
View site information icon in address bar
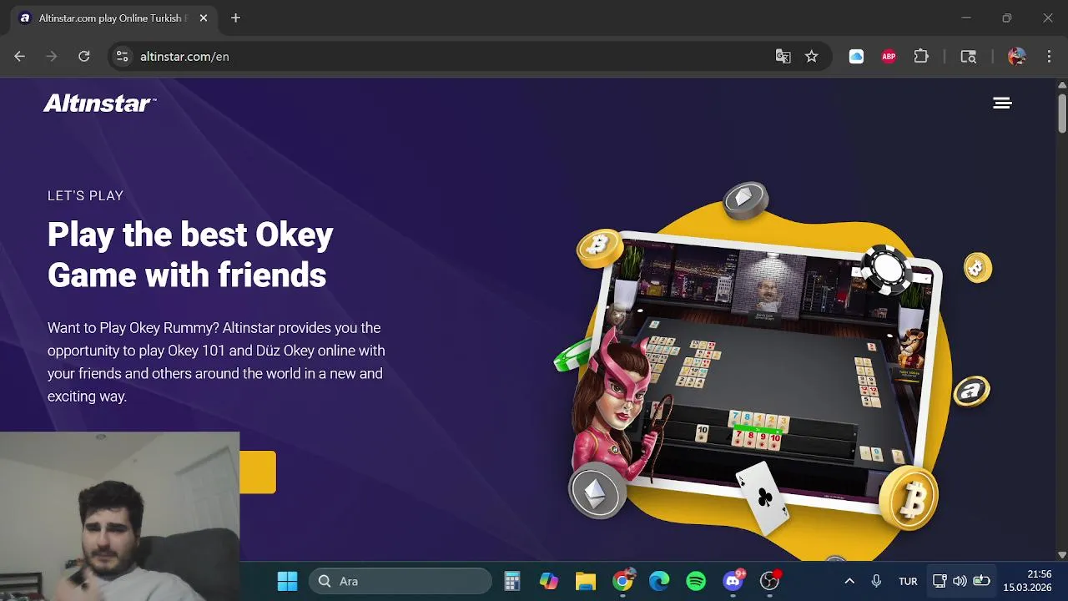[x=122, y=56]
